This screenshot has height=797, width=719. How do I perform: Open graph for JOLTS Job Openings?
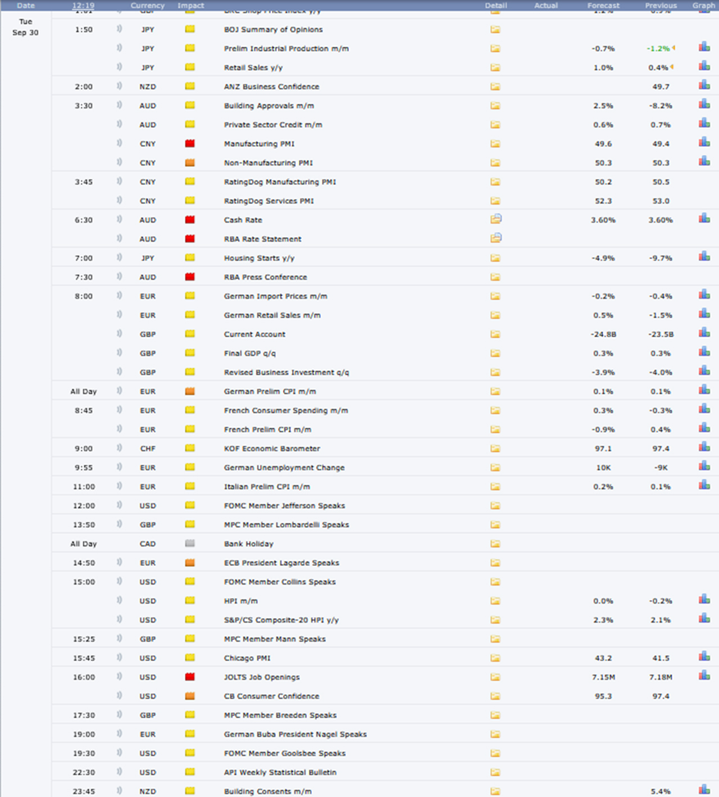[704, 676]
